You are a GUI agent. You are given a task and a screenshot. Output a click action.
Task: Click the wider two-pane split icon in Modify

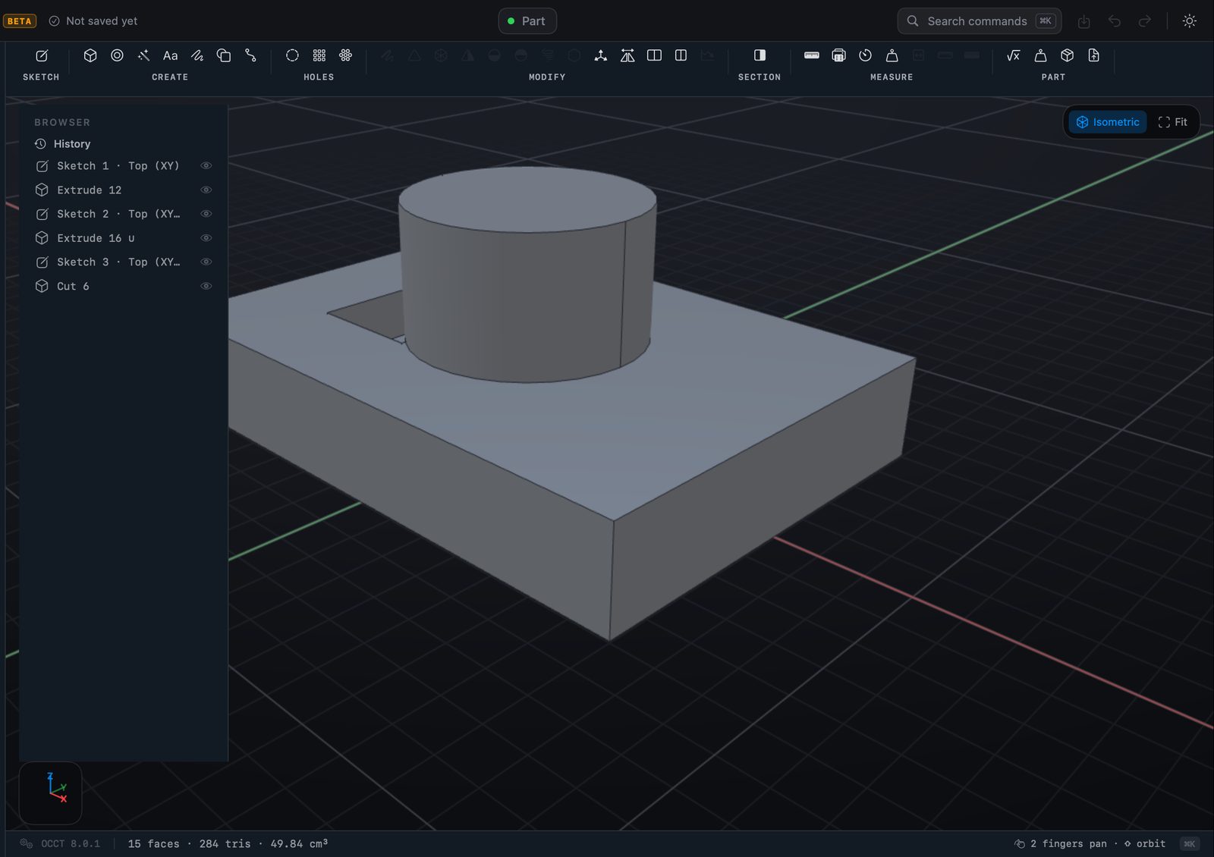(654, 55)
